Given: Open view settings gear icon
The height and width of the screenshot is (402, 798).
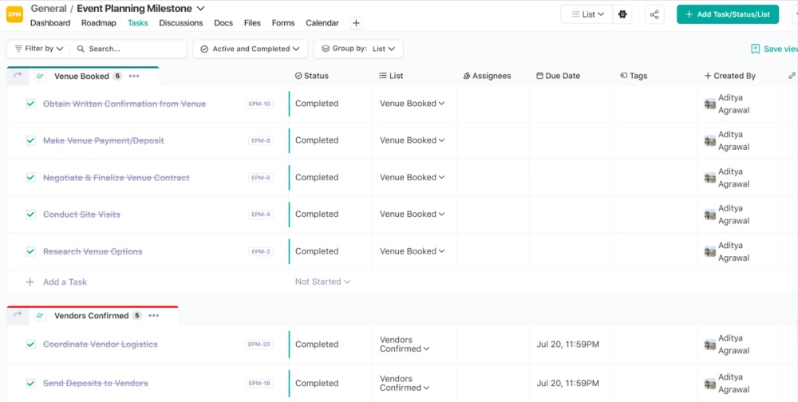Looking at the screenshot, I should point(623,14).
